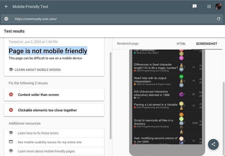Viewport: 225px width, 156px height.
Task: Click the Tested on Jun 2, 2020 timestamp
Action: [x=33, y=42]
